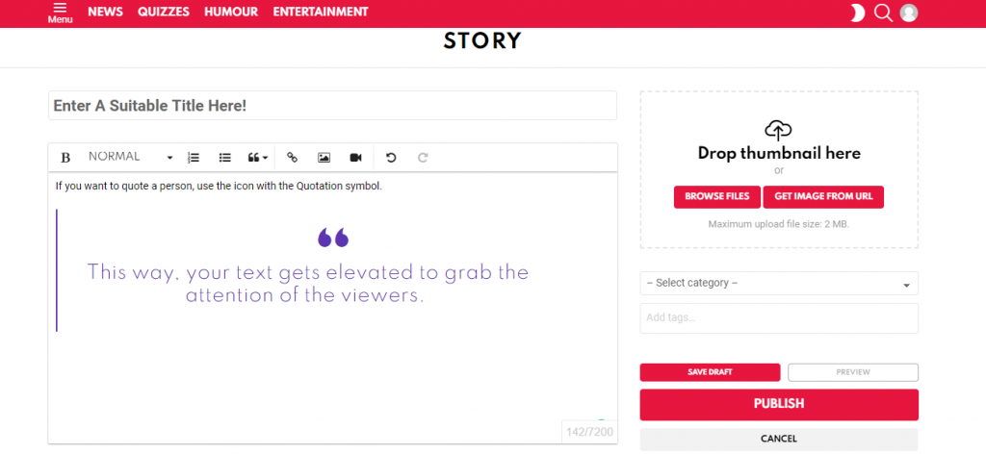Insert a video using camera icon

356,158
